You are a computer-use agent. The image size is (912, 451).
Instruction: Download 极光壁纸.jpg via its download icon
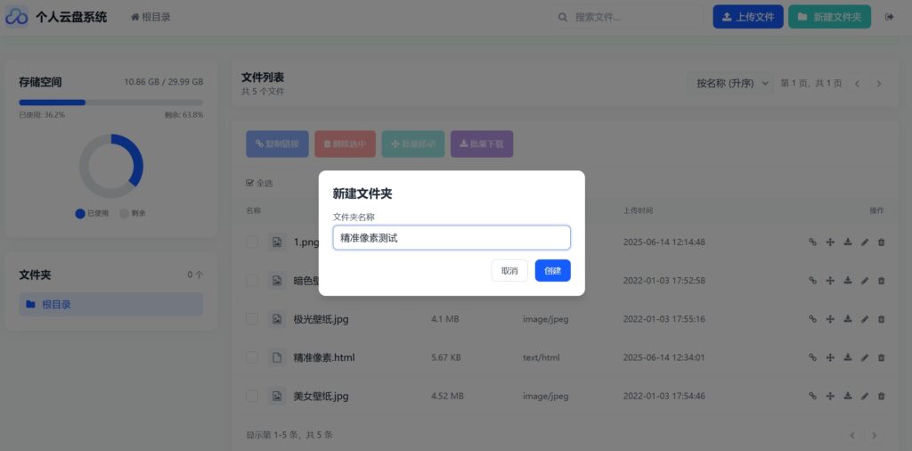(x=848, y=319)
